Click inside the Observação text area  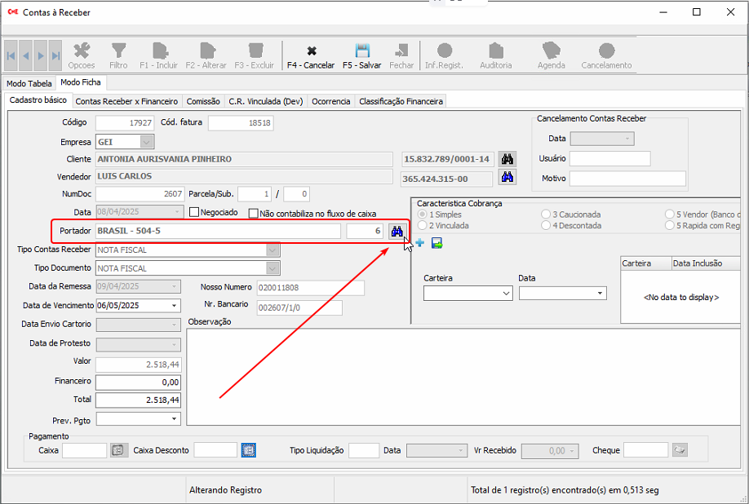click(x=457, y=375)
